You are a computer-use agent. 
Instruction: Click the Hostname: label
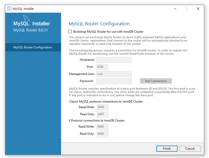coord(87,60)
